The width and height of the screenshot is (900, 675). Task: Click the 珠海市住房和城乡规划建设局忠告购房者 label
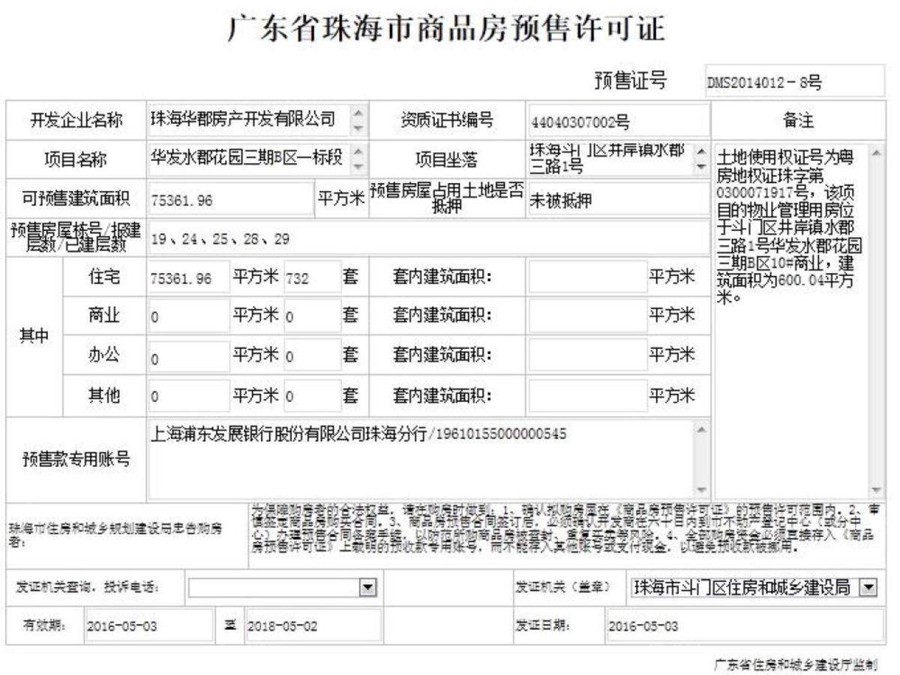click(116, 535)
